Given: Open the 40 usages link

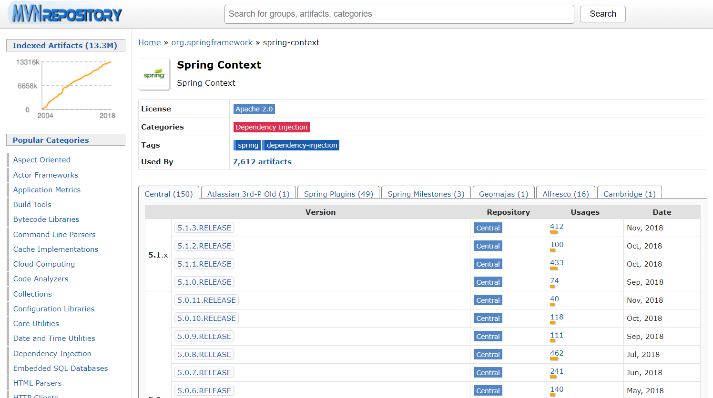Looking at the screenshot, I should click(x=554, y=299).
